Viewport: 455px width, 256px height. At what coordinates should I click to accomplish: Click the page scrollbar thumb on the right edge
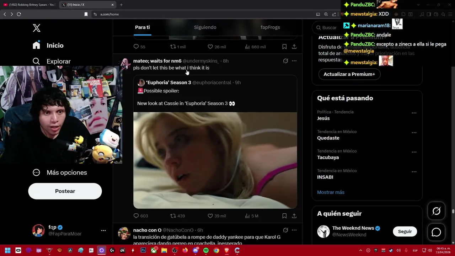[x=453, y=211]
